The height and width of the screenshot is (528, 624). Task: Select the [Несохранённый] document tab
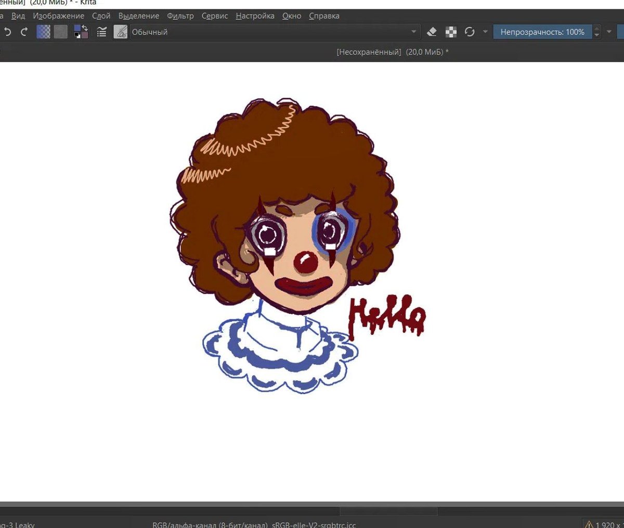(393, 52)
